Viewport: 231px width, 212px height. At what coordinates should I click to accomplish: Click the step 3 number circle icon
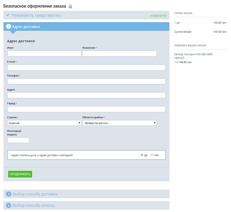pyautogui.click(x=9, y=194)
